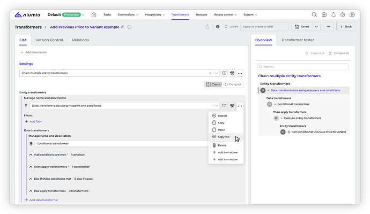Choose Copy link from the context menu

pos(226,137)
